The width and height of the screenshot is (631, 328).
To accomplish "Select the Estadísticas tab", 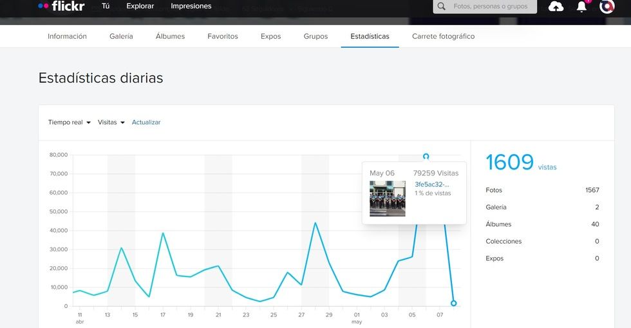I will [x=370, y=37].
